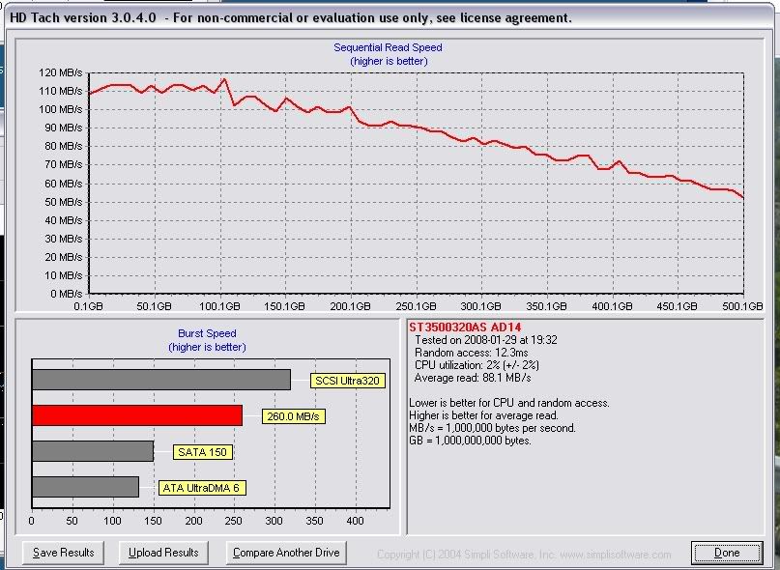The width and height of the screenshot is (780, 570).
Task: Click the 260.0 MB/s label
Action: pos(294,416)
